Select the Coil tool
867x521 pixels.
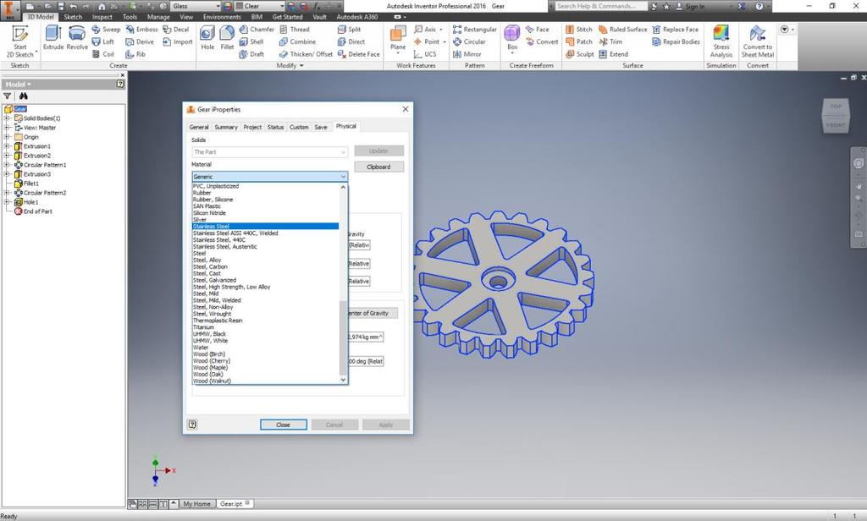pyautogui.click(x=102, y=54)
